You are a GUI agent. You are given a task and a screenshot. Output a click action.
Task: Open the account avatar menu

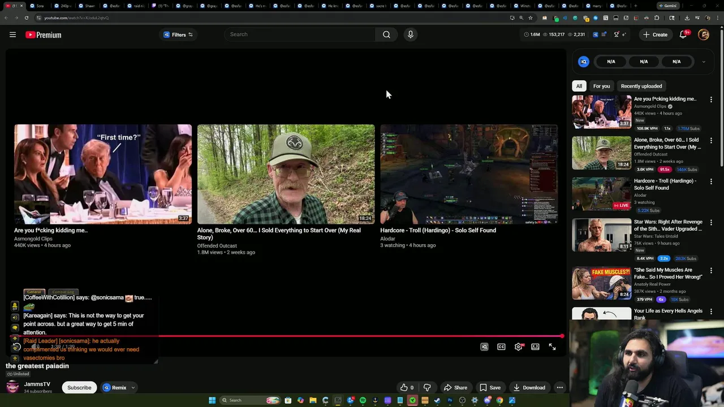pos(704,34)
